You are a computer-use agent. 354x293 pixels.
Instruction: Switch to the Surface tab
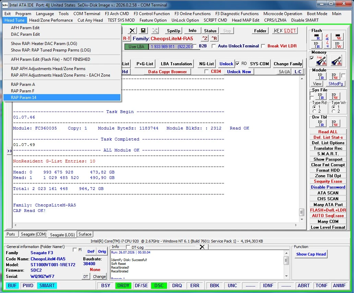(x=85, y=235)
